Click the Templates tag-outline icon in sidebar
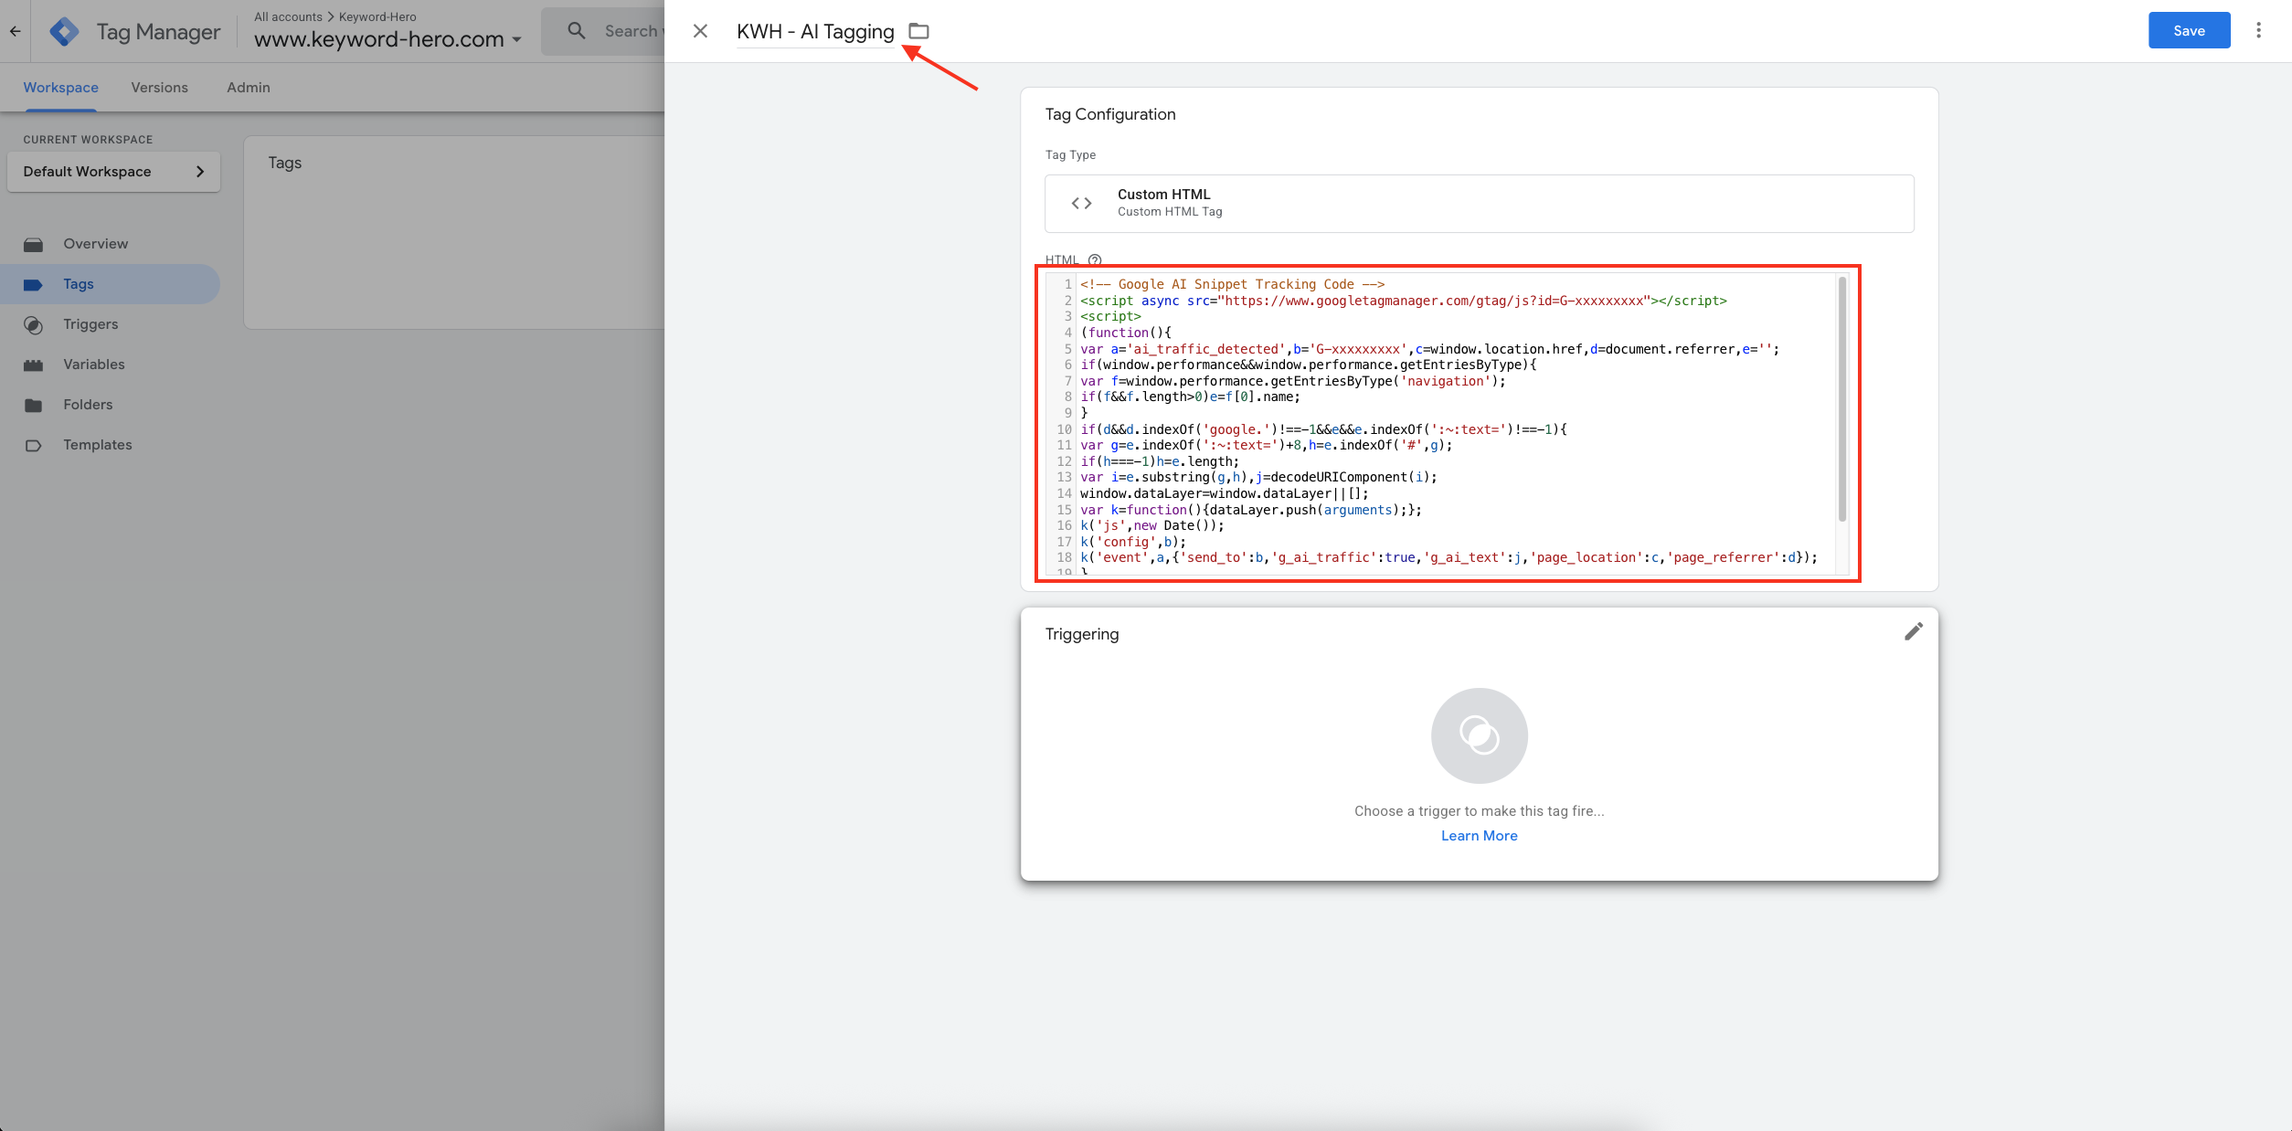 click(34, 446)
